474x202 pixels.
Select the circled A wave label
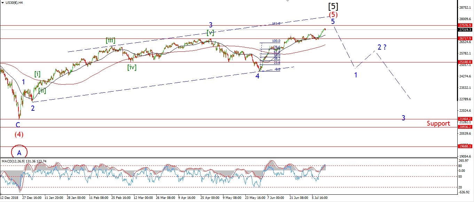19,152
